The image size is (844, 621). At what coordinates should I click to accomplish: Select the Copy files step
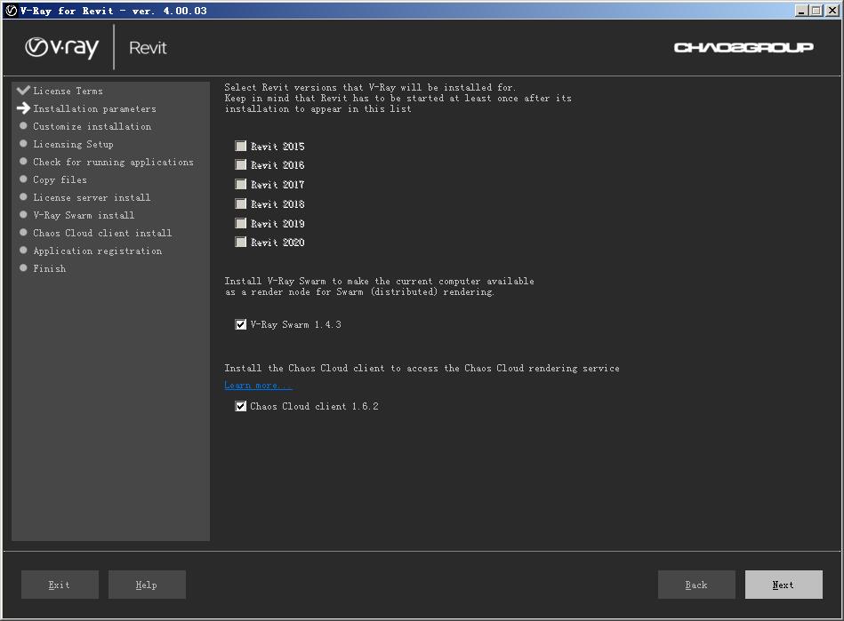coord(60,179)
